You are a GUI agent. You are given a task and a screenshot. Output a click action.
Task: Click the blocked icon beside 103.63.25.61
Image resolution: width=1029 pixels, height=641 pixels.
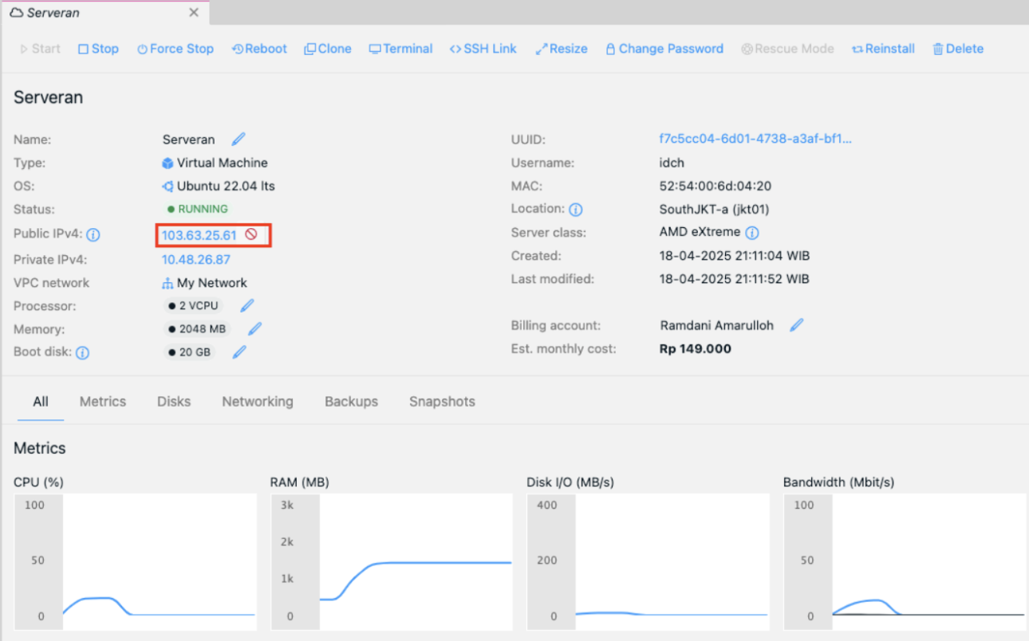pos(252,234)
